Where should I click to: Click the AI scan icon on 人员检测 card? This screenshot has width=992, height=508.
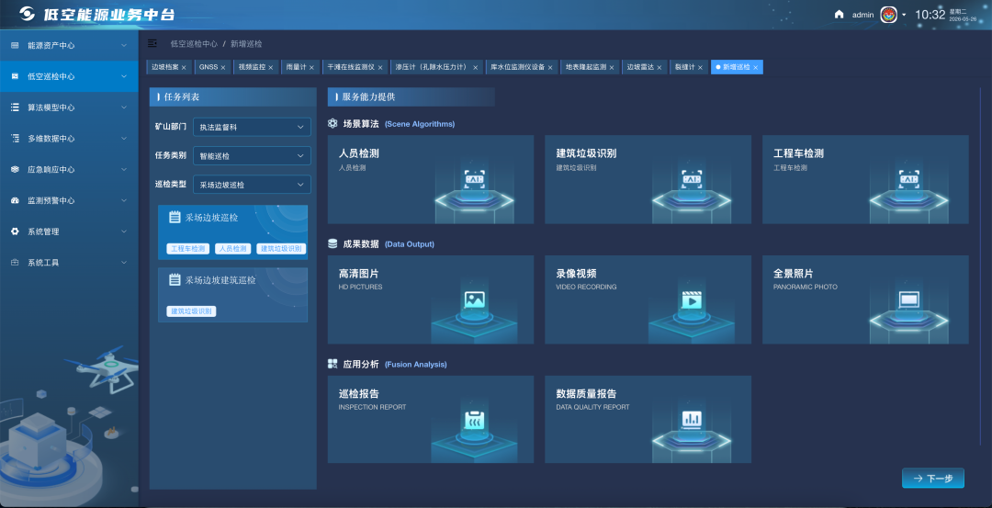pos(475,180)
